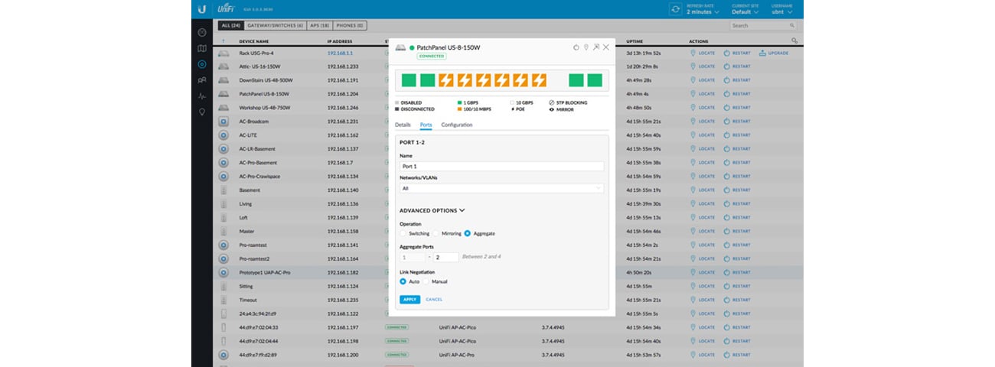
Task: Select the Devices icon in left sidebar
Action: pyautogui.click(x=202, y=65)
